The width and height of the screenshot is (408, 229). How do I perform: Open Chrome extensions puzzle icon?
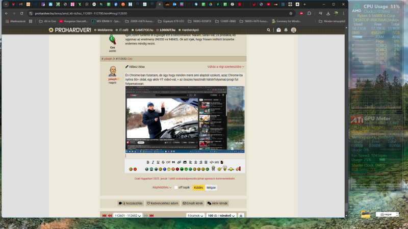tap(309, 13)
